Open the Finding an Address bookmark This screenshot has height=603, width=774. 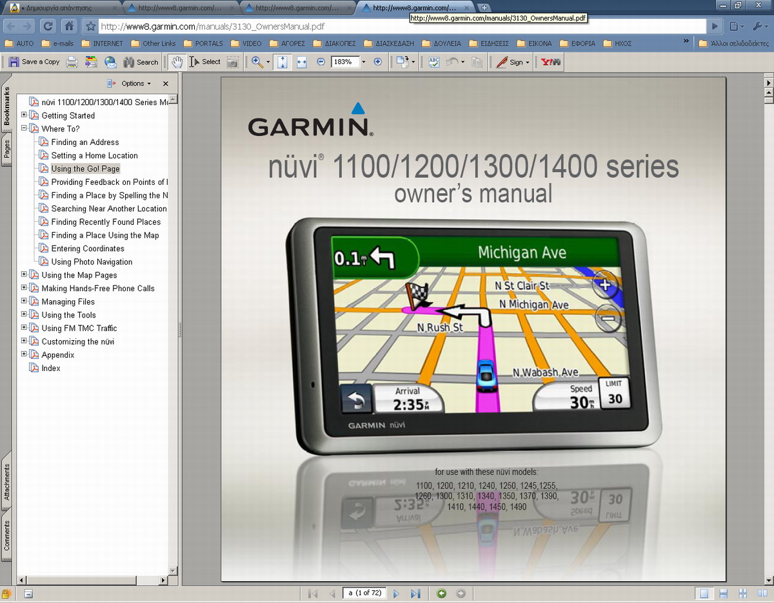pyautogui.click(x=85, y=142)
